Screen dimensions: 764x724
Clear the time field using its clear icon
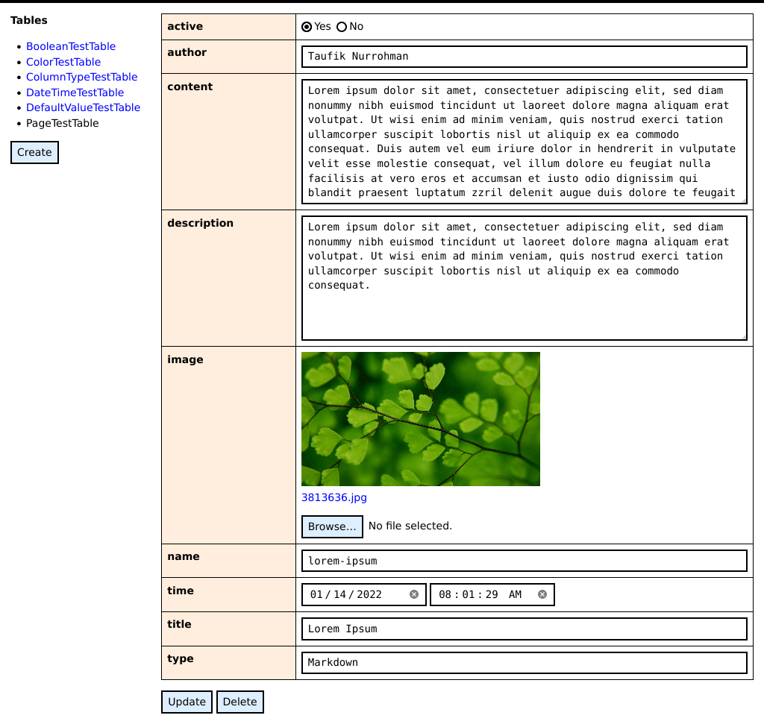(x=542, y=594)
